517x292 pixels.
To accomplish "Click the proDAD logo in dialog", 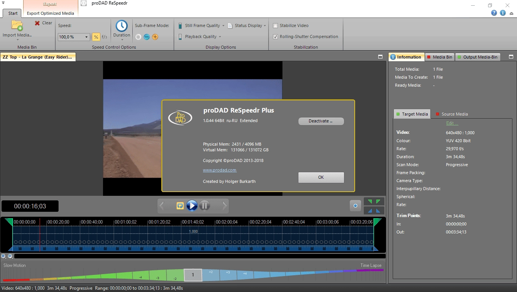I will pyautogui.click(x=180, y=117).
